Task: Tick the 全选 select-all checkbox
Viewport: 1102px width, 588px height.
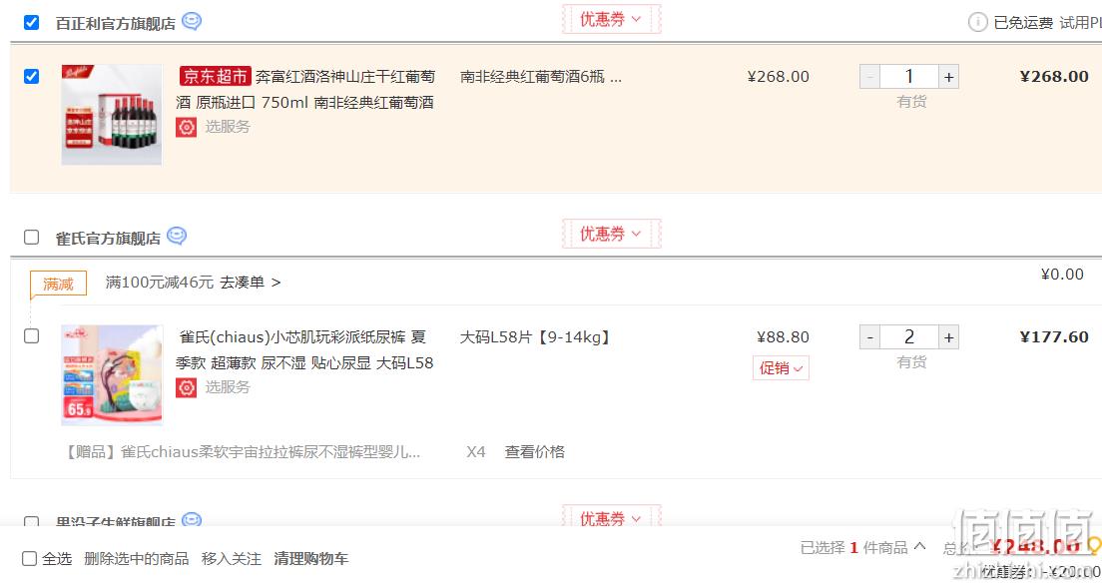Action: tap(30, 558)
